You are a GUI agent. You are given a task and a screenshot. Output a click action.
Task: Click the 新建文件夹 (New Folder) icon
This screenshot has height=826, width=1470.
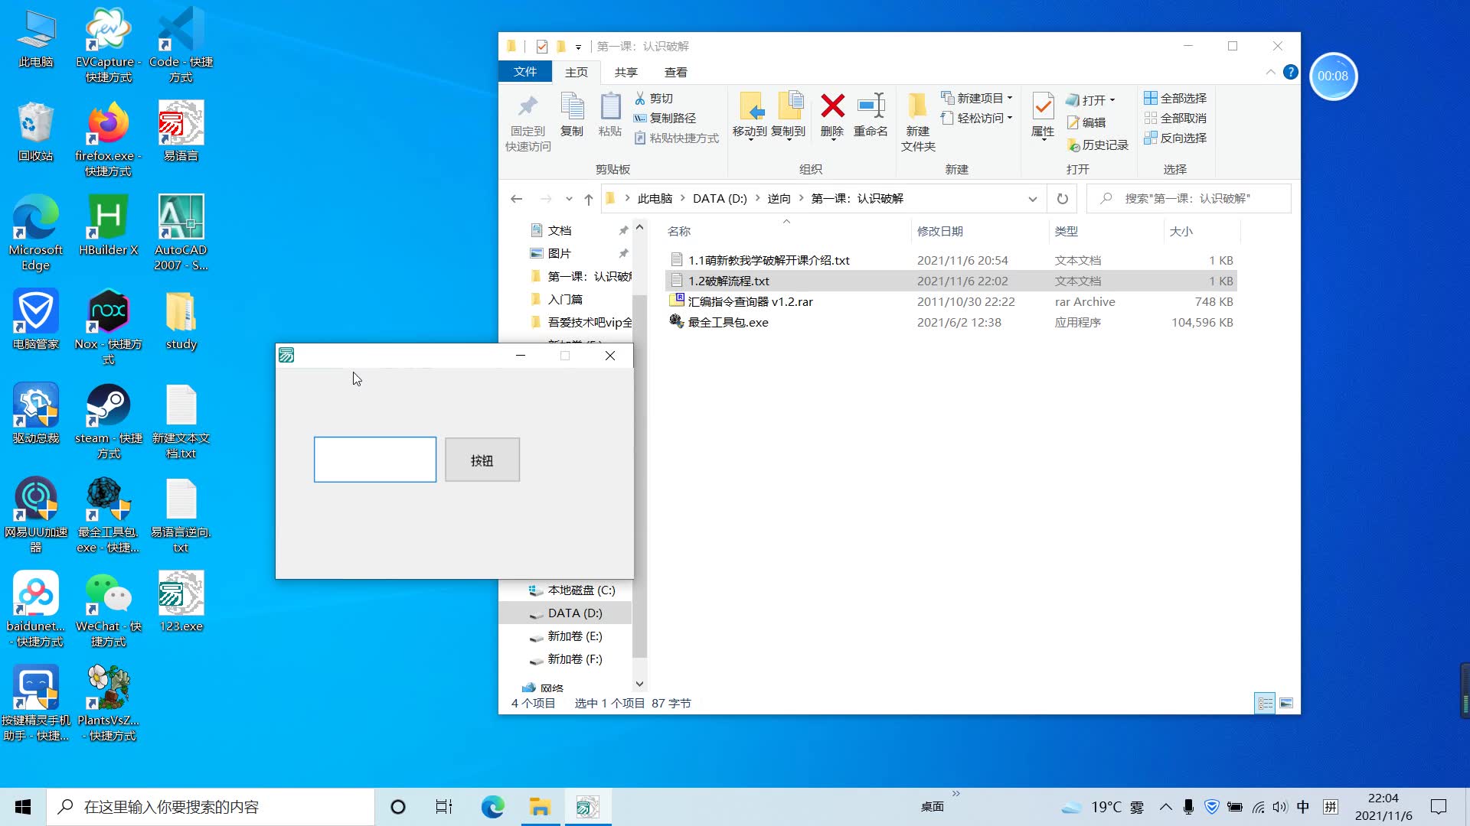916,121
